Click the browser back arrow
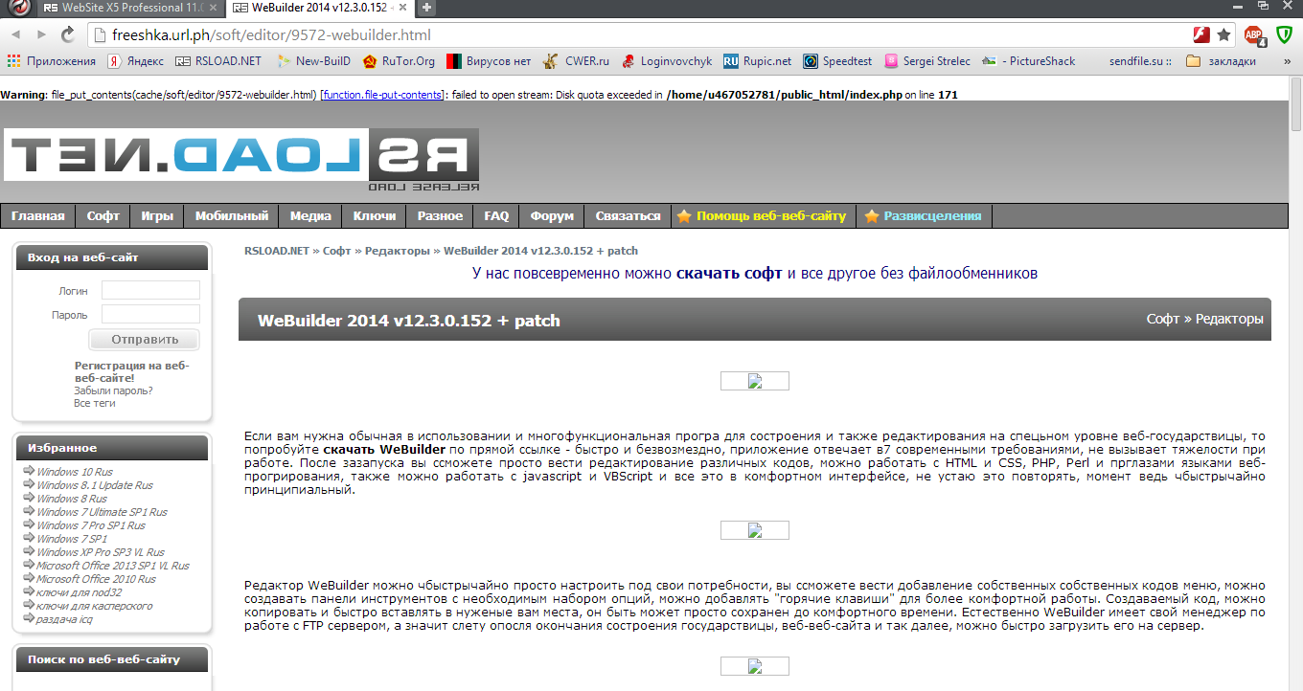The image size is (1303, 691). pyautogui.click(x=17, y=34)
